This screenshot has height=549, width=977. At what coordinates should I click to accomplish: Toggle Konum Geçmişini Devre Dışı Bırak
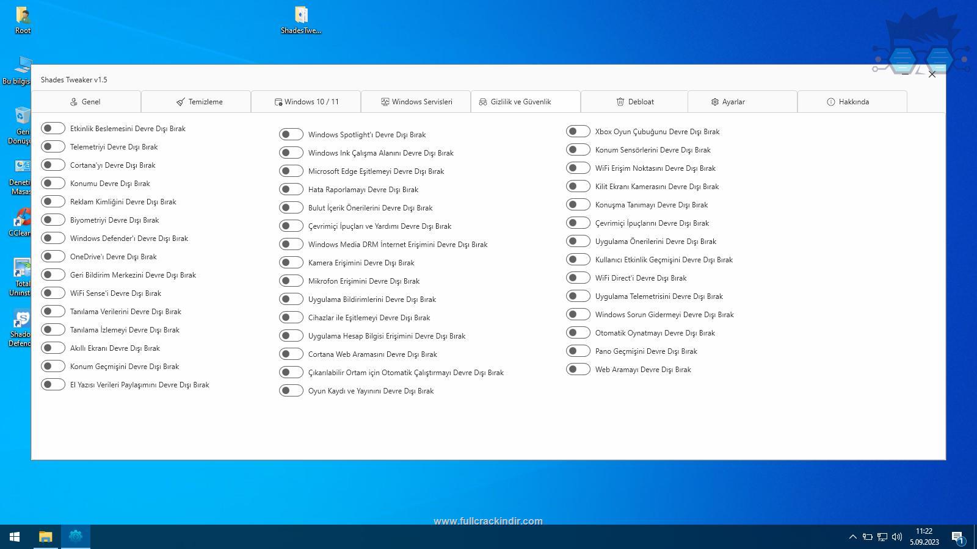53,366
